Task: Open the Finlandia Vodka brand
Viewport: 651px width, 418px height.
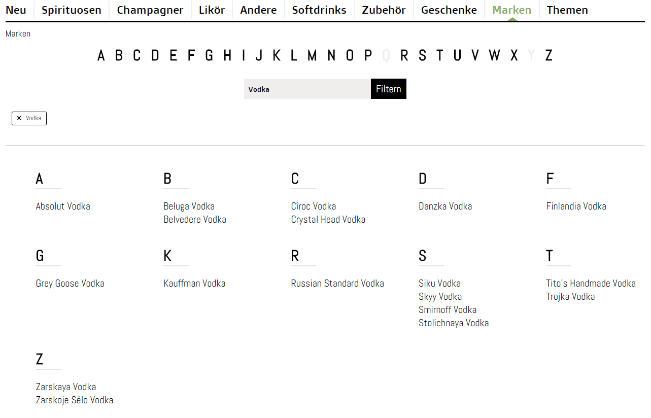Action: pyautogui.click(x=576, y=206)
